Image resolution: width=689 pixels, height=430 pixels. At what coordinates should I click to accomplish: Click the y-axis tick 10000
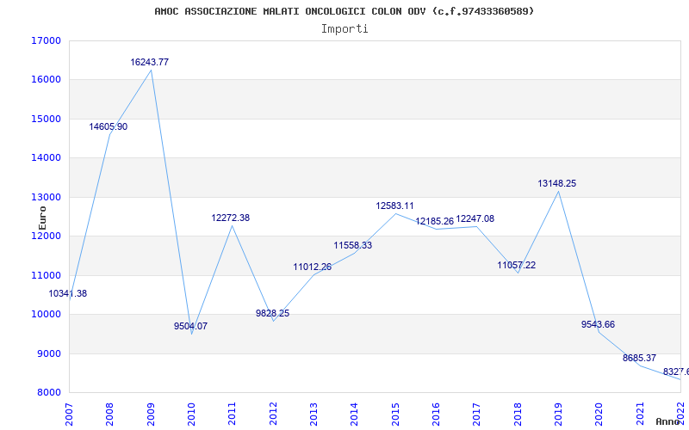coord(46,315)
